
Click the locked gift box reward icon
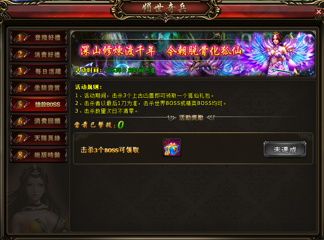[x=172, y=148]
